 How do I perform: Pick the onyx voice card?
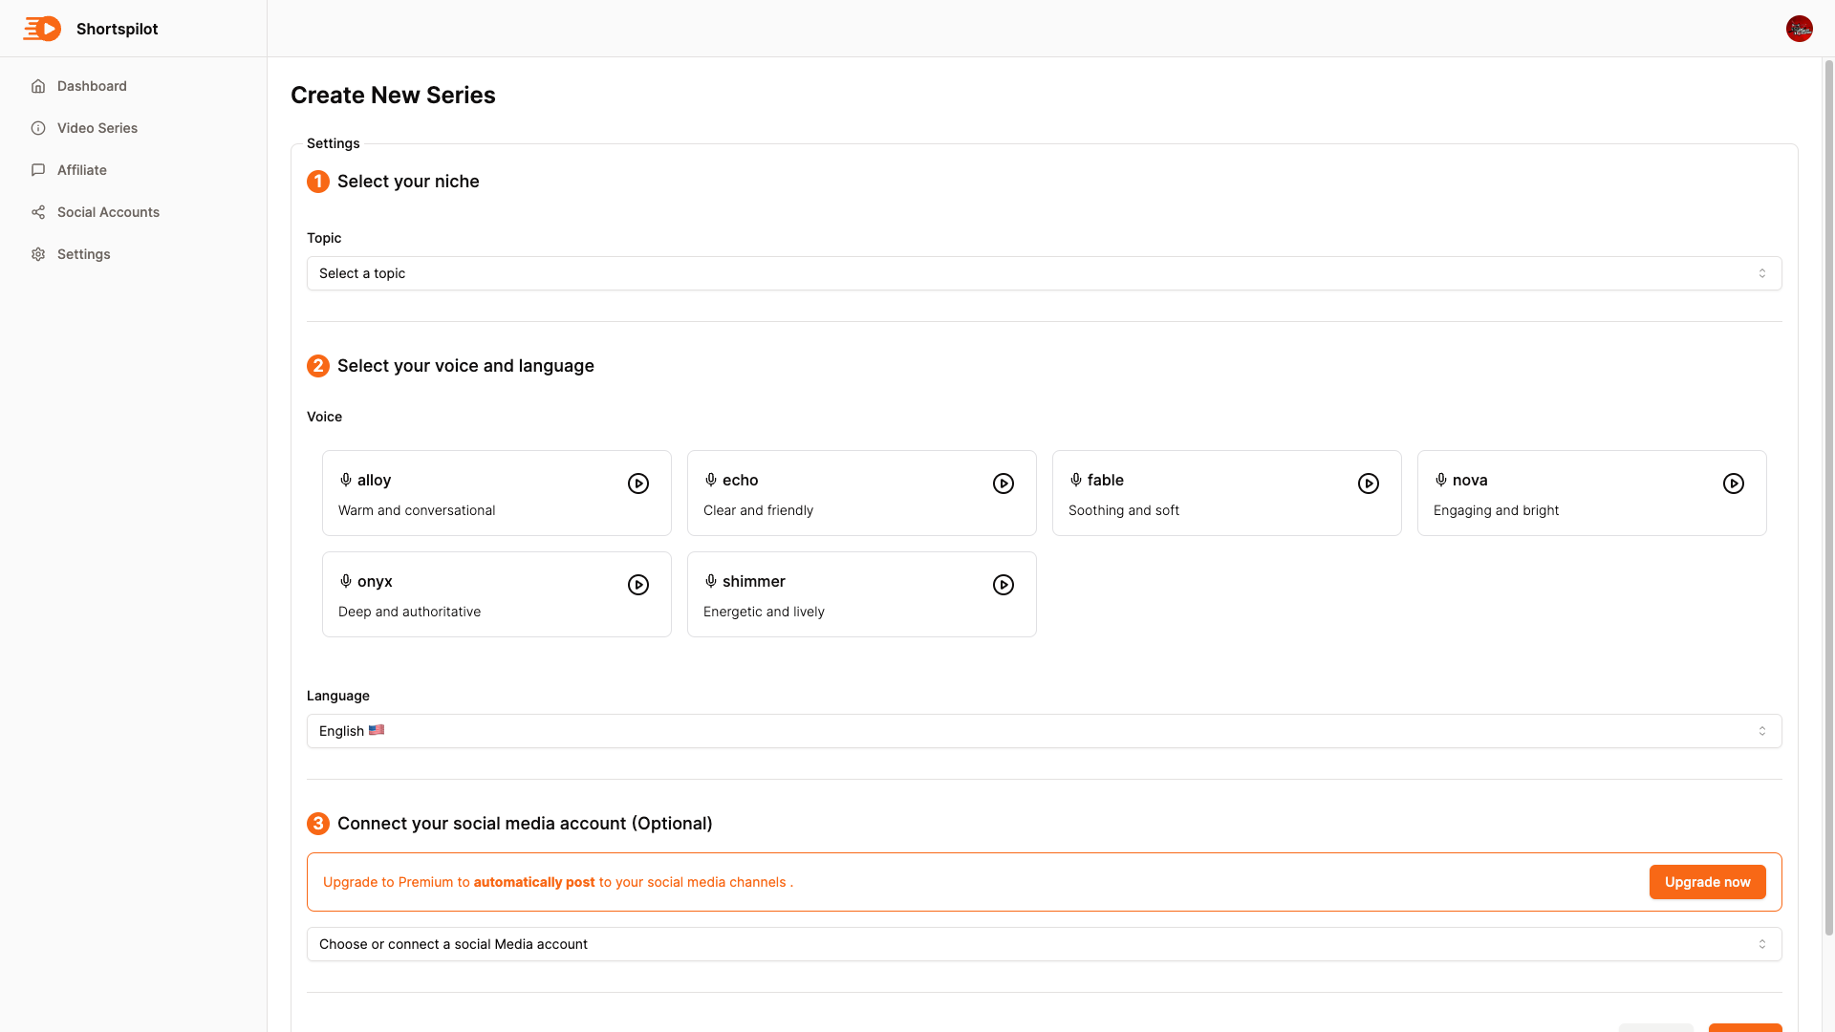tap(478, 595)
